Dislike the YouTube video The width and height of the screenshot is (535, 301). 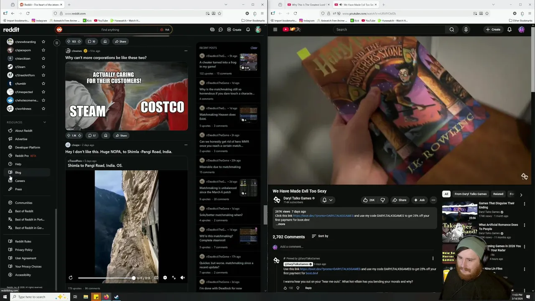[x=382, y=200]
